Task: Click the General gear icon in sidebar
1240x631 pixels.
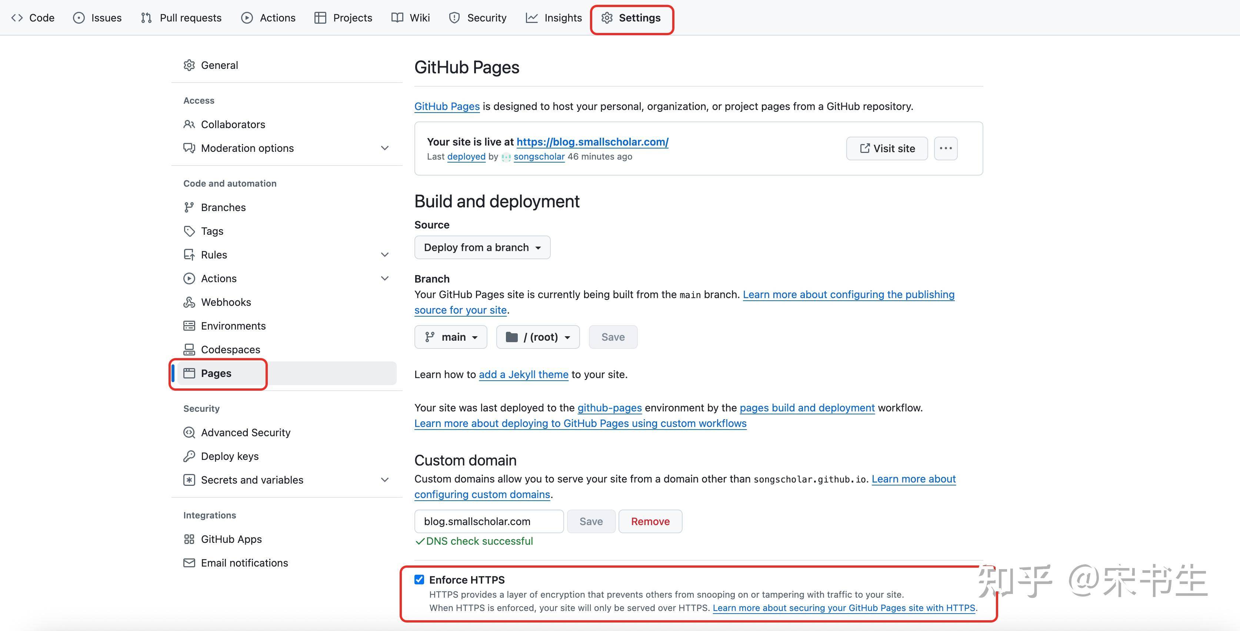Action: click(x=189, y=65)
